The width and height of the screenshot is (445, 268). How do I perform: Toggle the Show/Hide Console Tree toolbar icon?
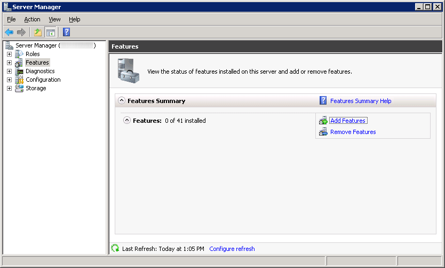click(x=51, y=33)
